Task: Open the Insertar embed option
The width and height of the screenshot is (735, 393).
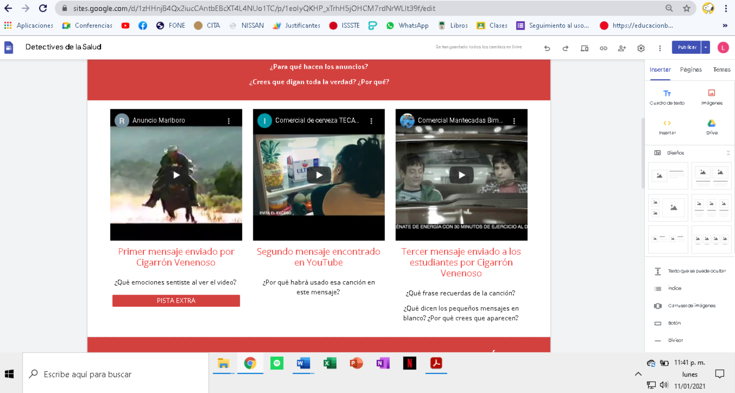Action: (x=667, y=127)
